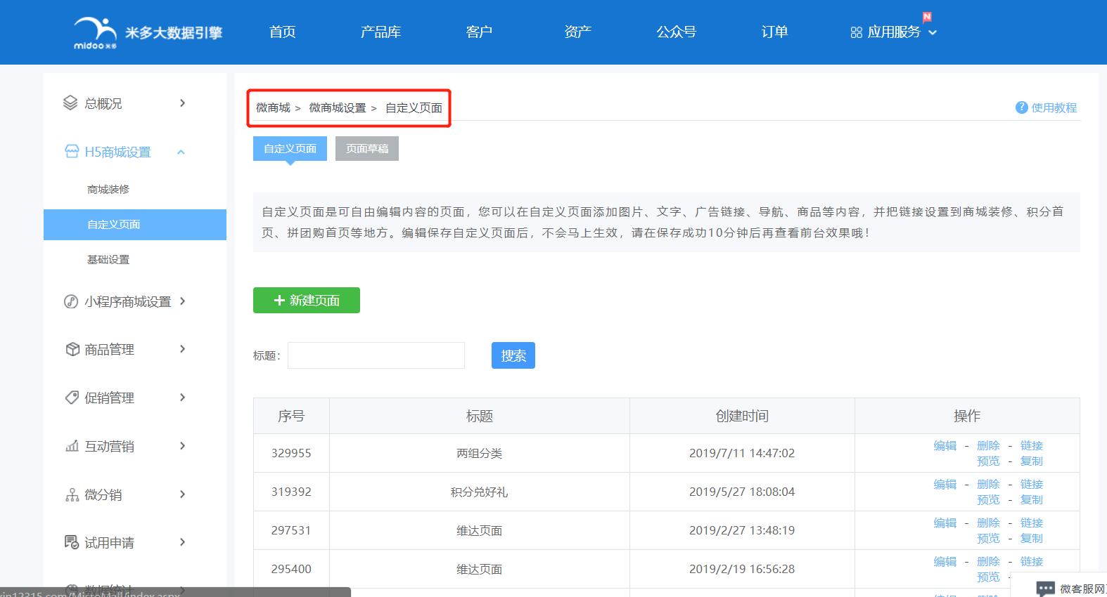Open 公众号 in top navigation

click(676, 32)
